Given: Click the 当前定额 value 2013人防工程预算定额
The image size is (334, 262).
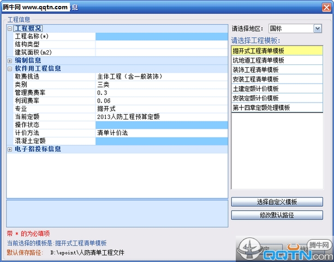Looking at the screenshot, I should pos(162,117).
